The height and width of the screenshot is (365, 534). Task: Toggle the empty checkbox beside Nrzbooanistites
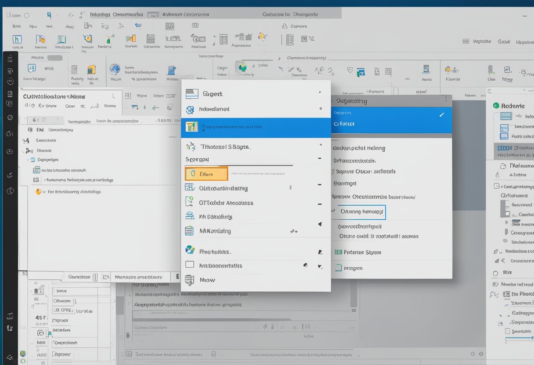point(190,265)
